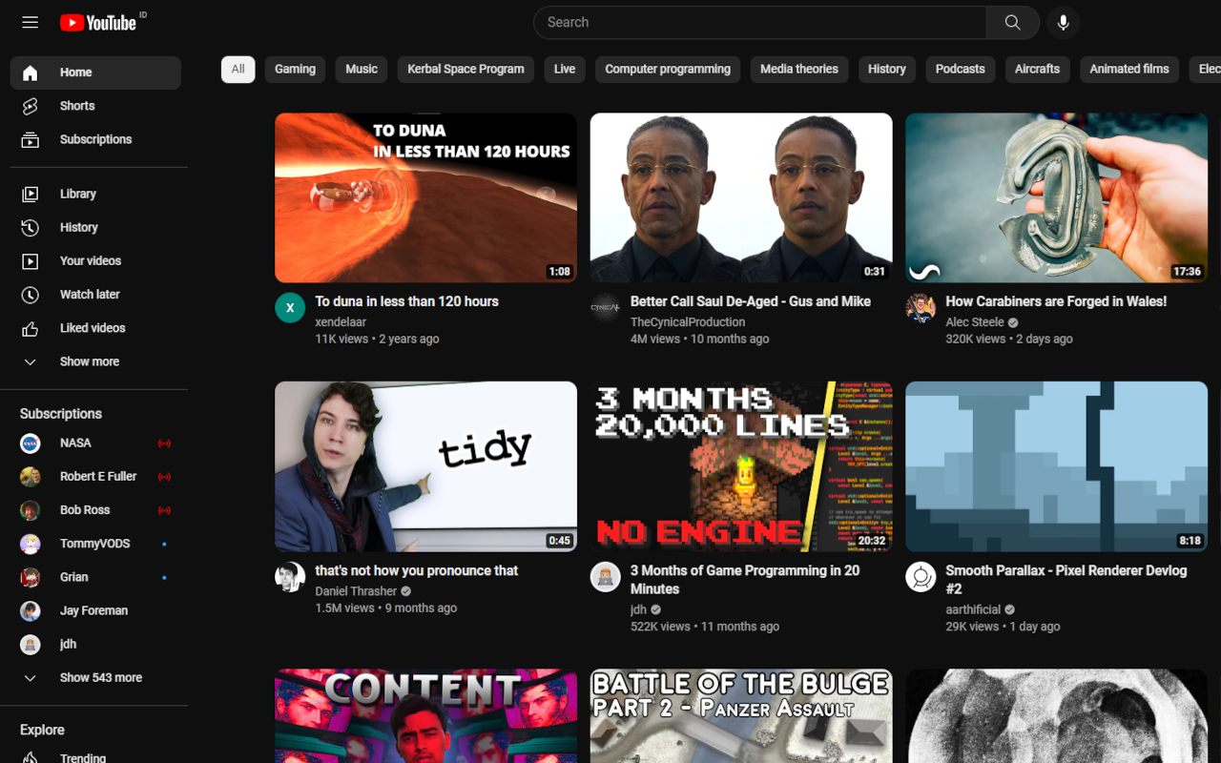Select the All filter chip
The image size is (1221, 763).
coord(238,70)
